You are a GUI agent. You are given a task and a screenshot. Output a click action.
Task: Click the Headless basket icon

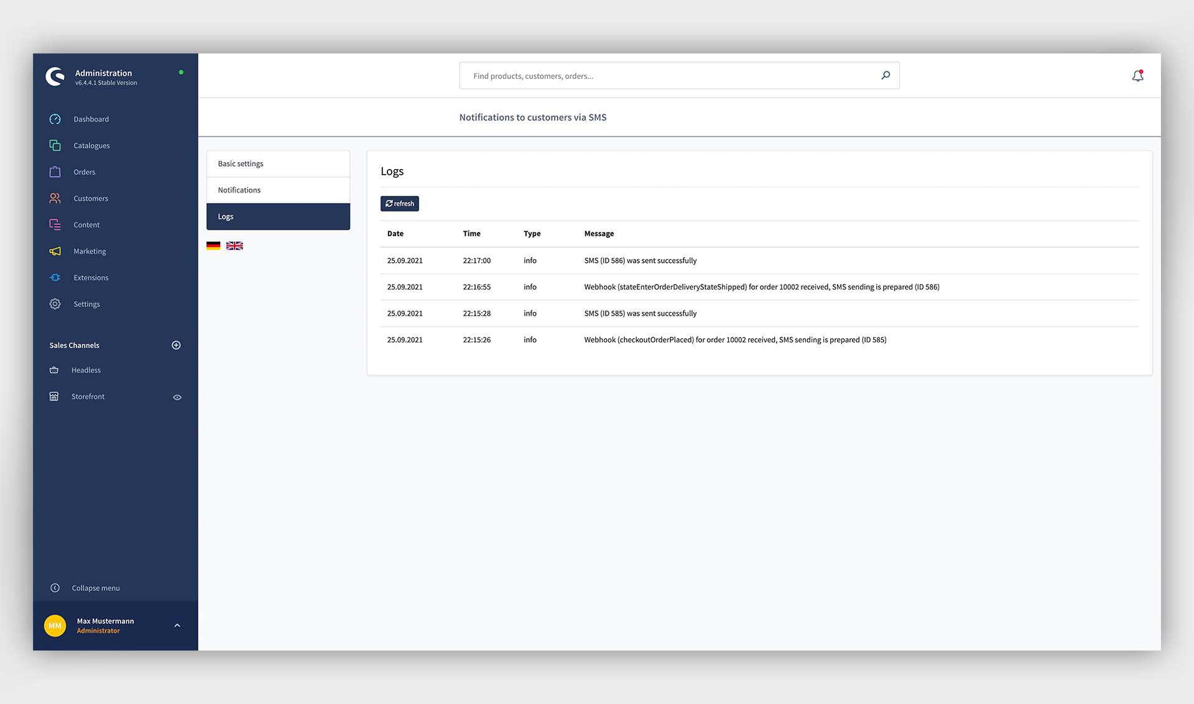coord(54,370)
